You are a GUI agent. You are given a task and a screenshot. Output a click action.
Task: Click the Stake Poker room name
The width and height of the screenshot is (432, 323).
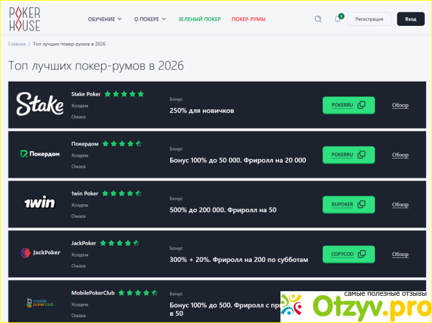[86, 94]
